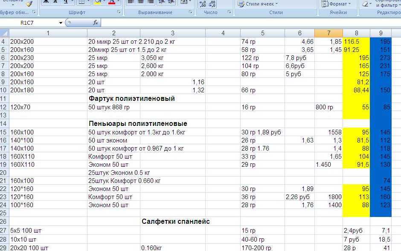Open the Формат cells menu
401x251 pixels.
(x=336, y=4)
